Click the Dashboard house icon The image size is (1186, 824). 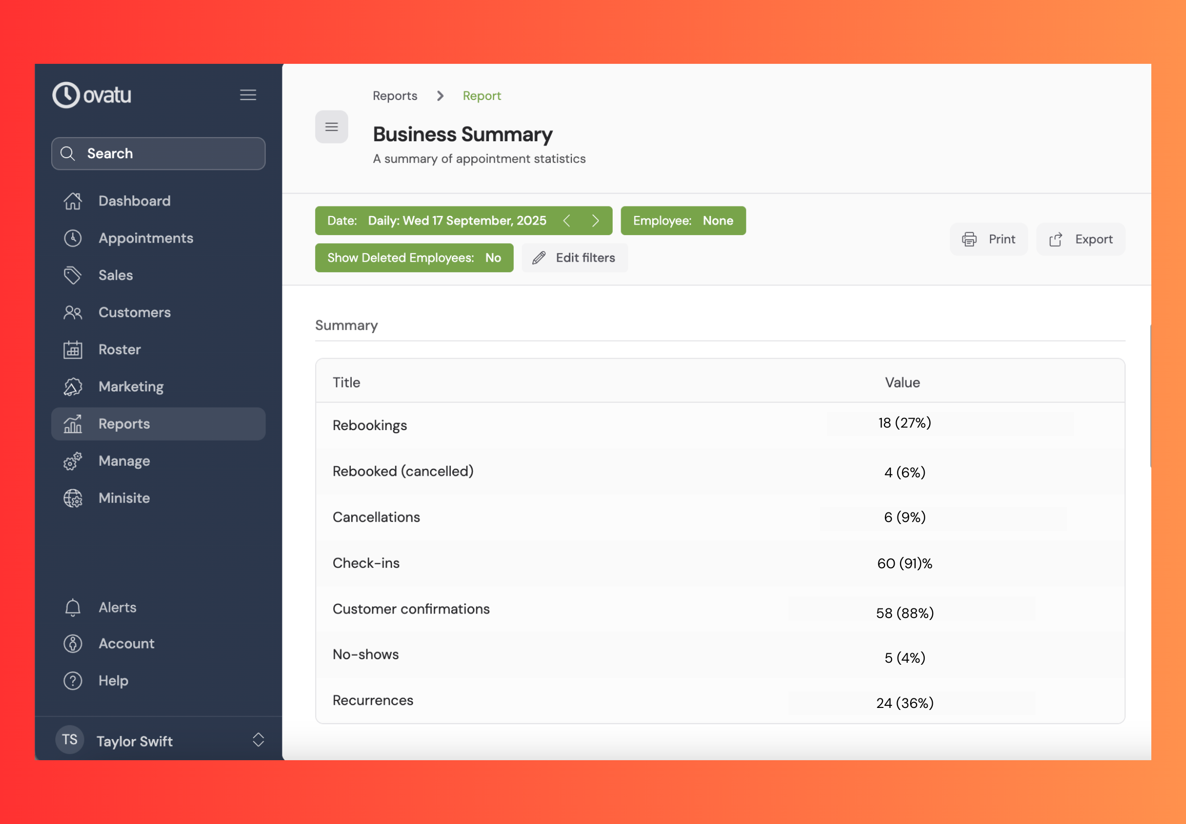coord(73,201)
